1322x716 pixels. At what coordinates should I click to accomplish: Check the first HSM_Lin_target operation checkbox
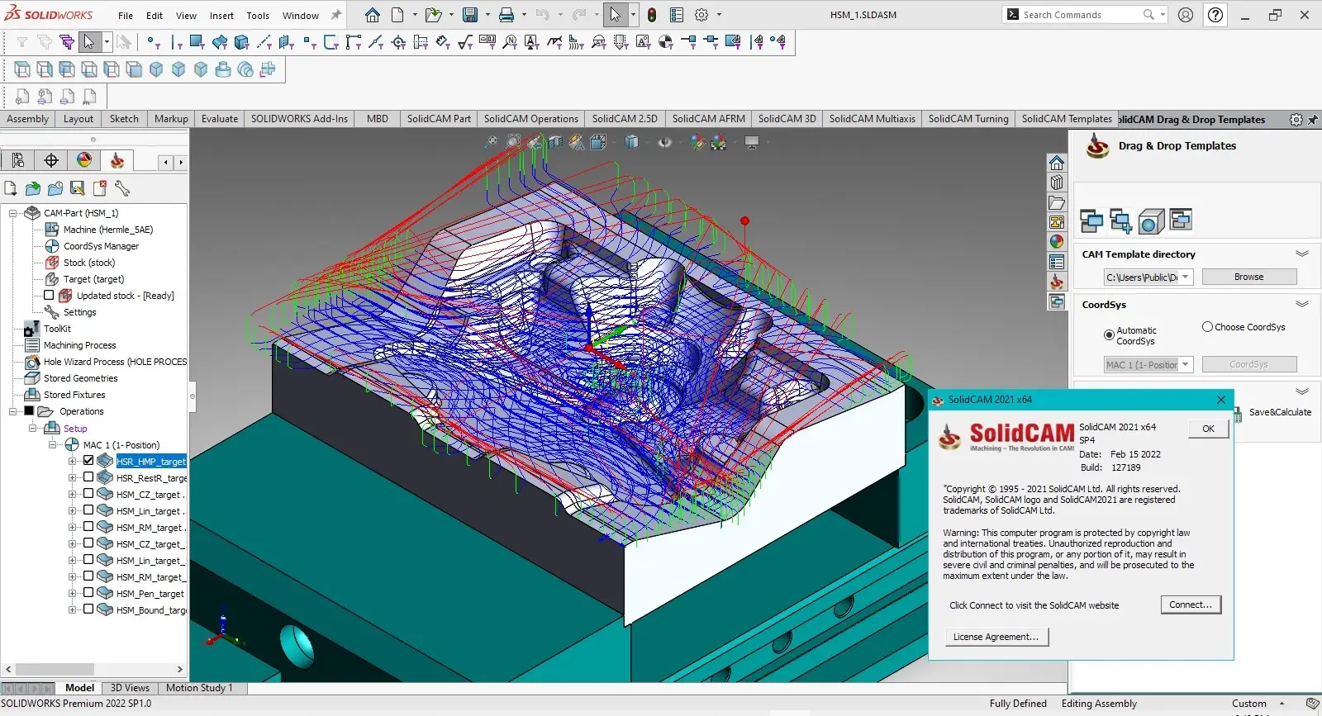click(88, 510)
